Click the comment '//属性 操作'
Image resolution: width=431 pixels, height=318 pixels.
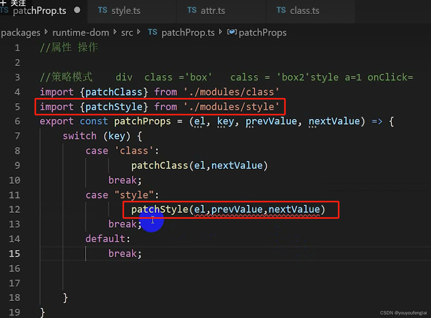pyautogui.click(x=69, y=48)
